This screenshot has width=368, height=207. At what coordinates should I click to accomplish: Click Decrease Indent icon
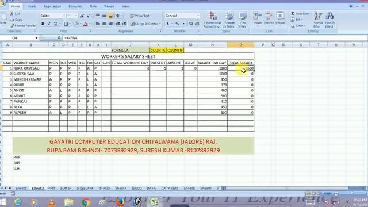click(x=117, y=24)
